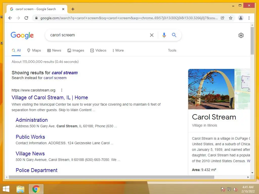
Task: Click the address bar URL
Action: (x=129, y=18)
